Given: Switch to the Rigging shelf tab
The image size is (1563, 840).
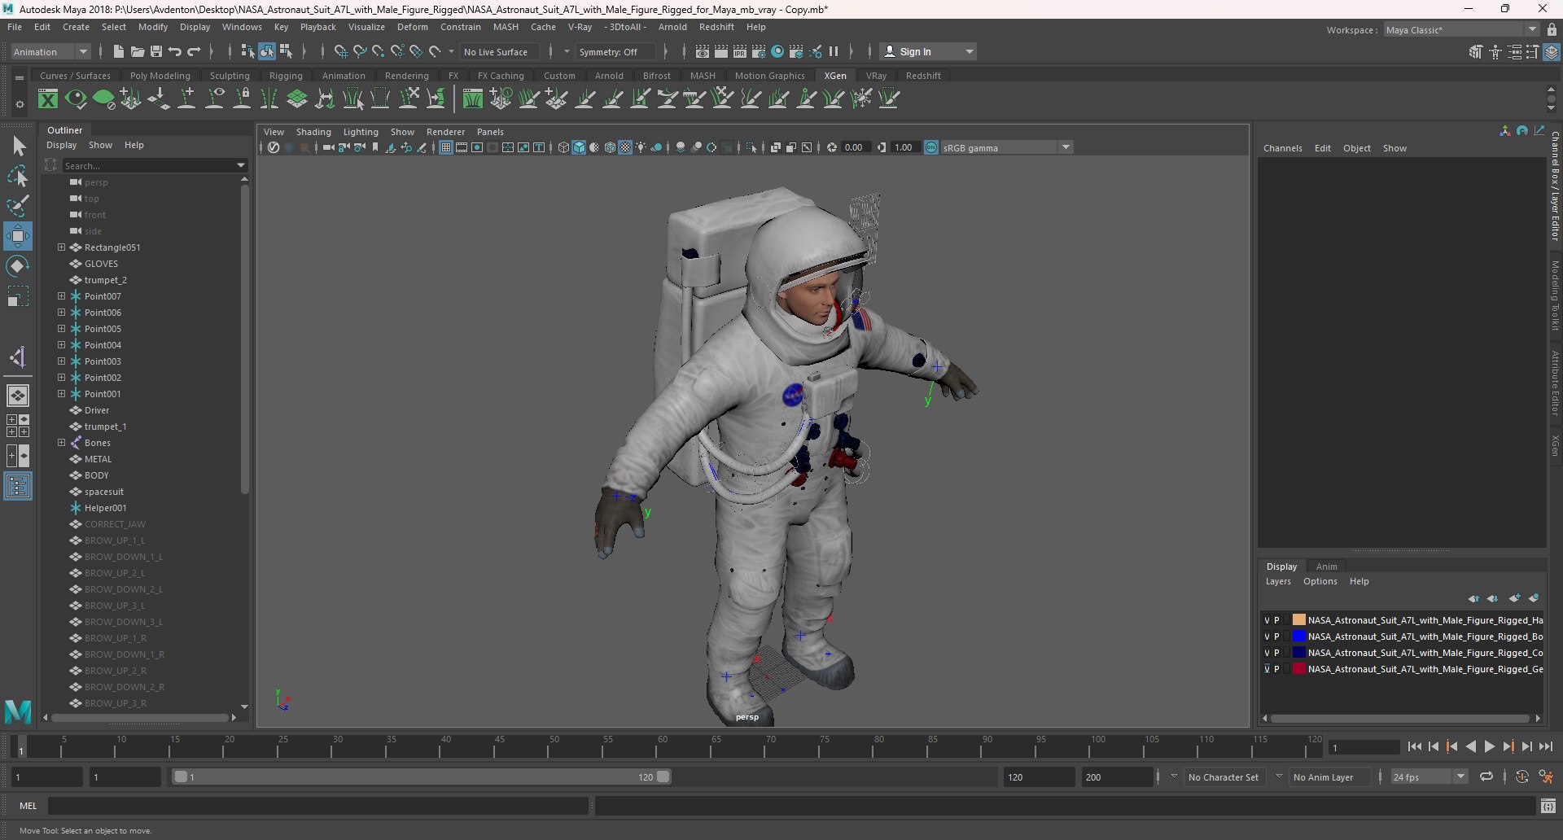Looking at the screenshot, I should pyautogui.click(x=286, y=76).
